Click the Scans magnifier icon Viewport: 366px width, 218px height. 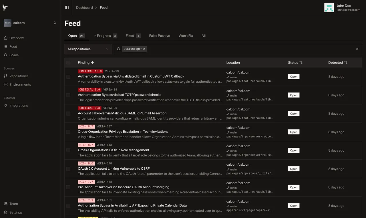tap(6, 55)
